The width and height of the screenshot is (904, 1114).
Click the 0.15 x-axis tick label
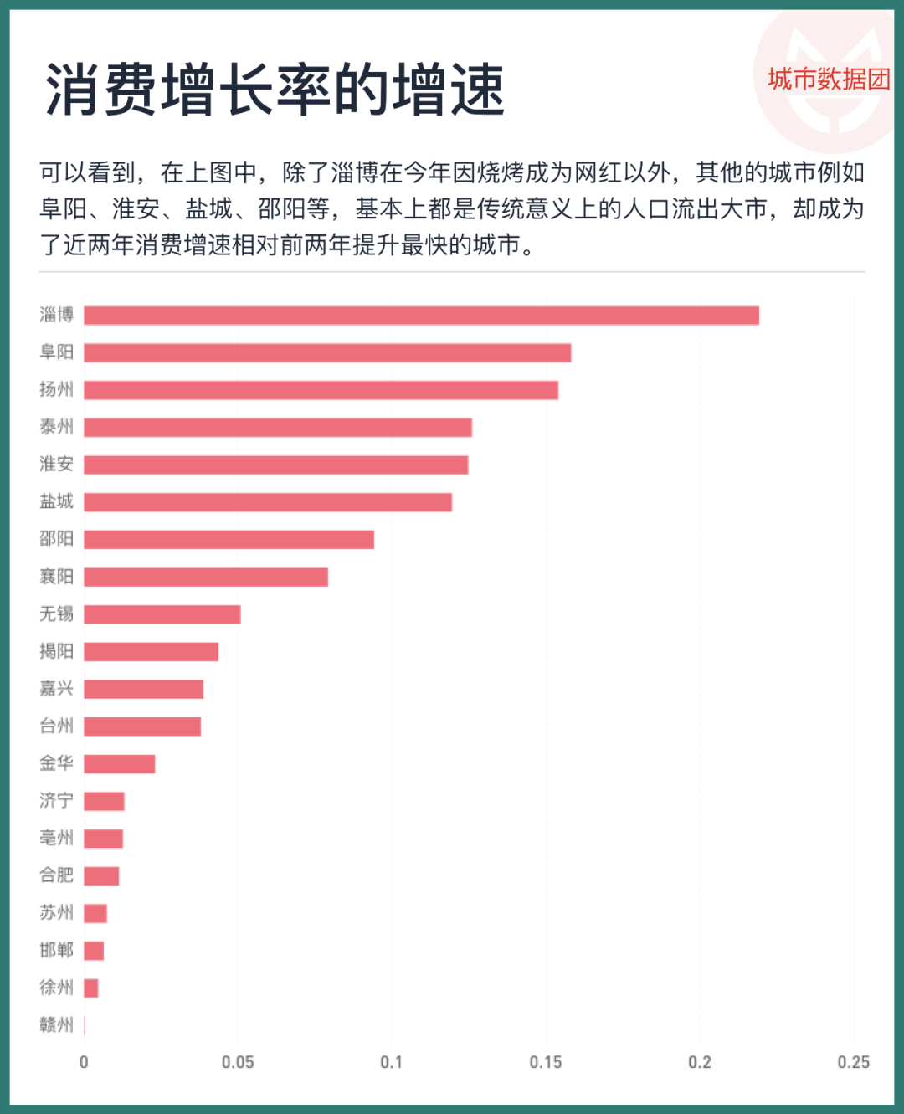[546, 1062]
